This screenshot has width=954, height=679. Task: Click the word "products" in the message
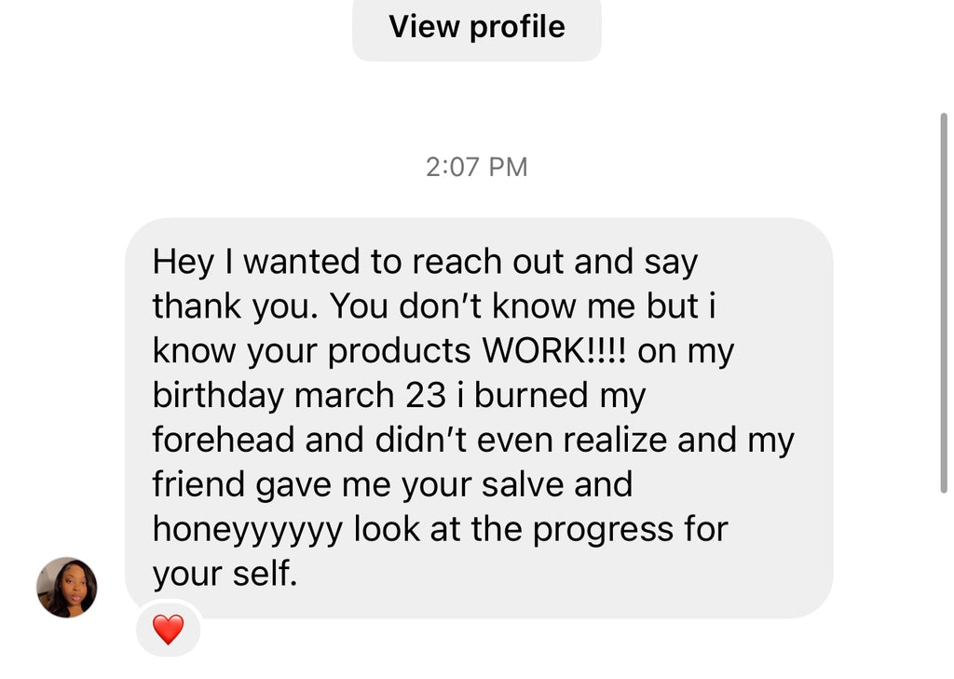[x=400, y=351]
